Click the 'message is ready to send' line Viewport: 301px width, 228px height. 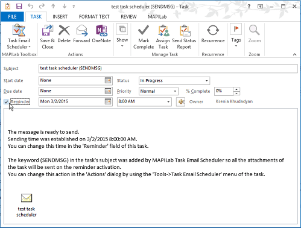(x=43, y=132)
